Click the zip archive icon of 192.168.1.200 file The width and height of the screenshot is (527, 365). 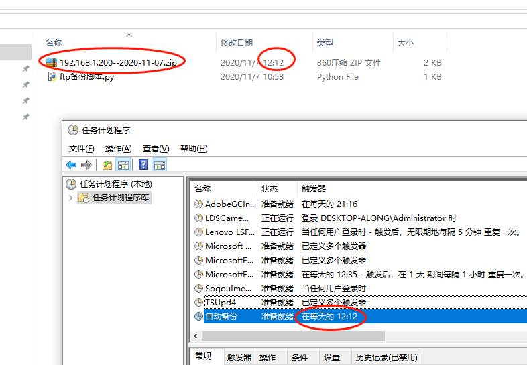51,62
